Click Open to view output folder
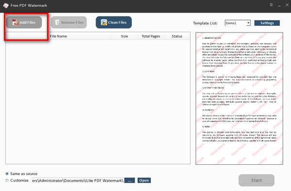This screenshot has height=191, width=291. (x=144, y=180)
